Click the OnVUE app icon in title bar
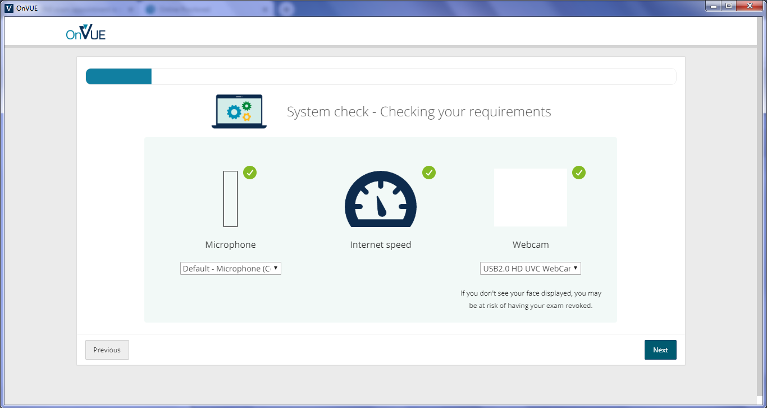767x408 pixels. click(x=8, y=8)
